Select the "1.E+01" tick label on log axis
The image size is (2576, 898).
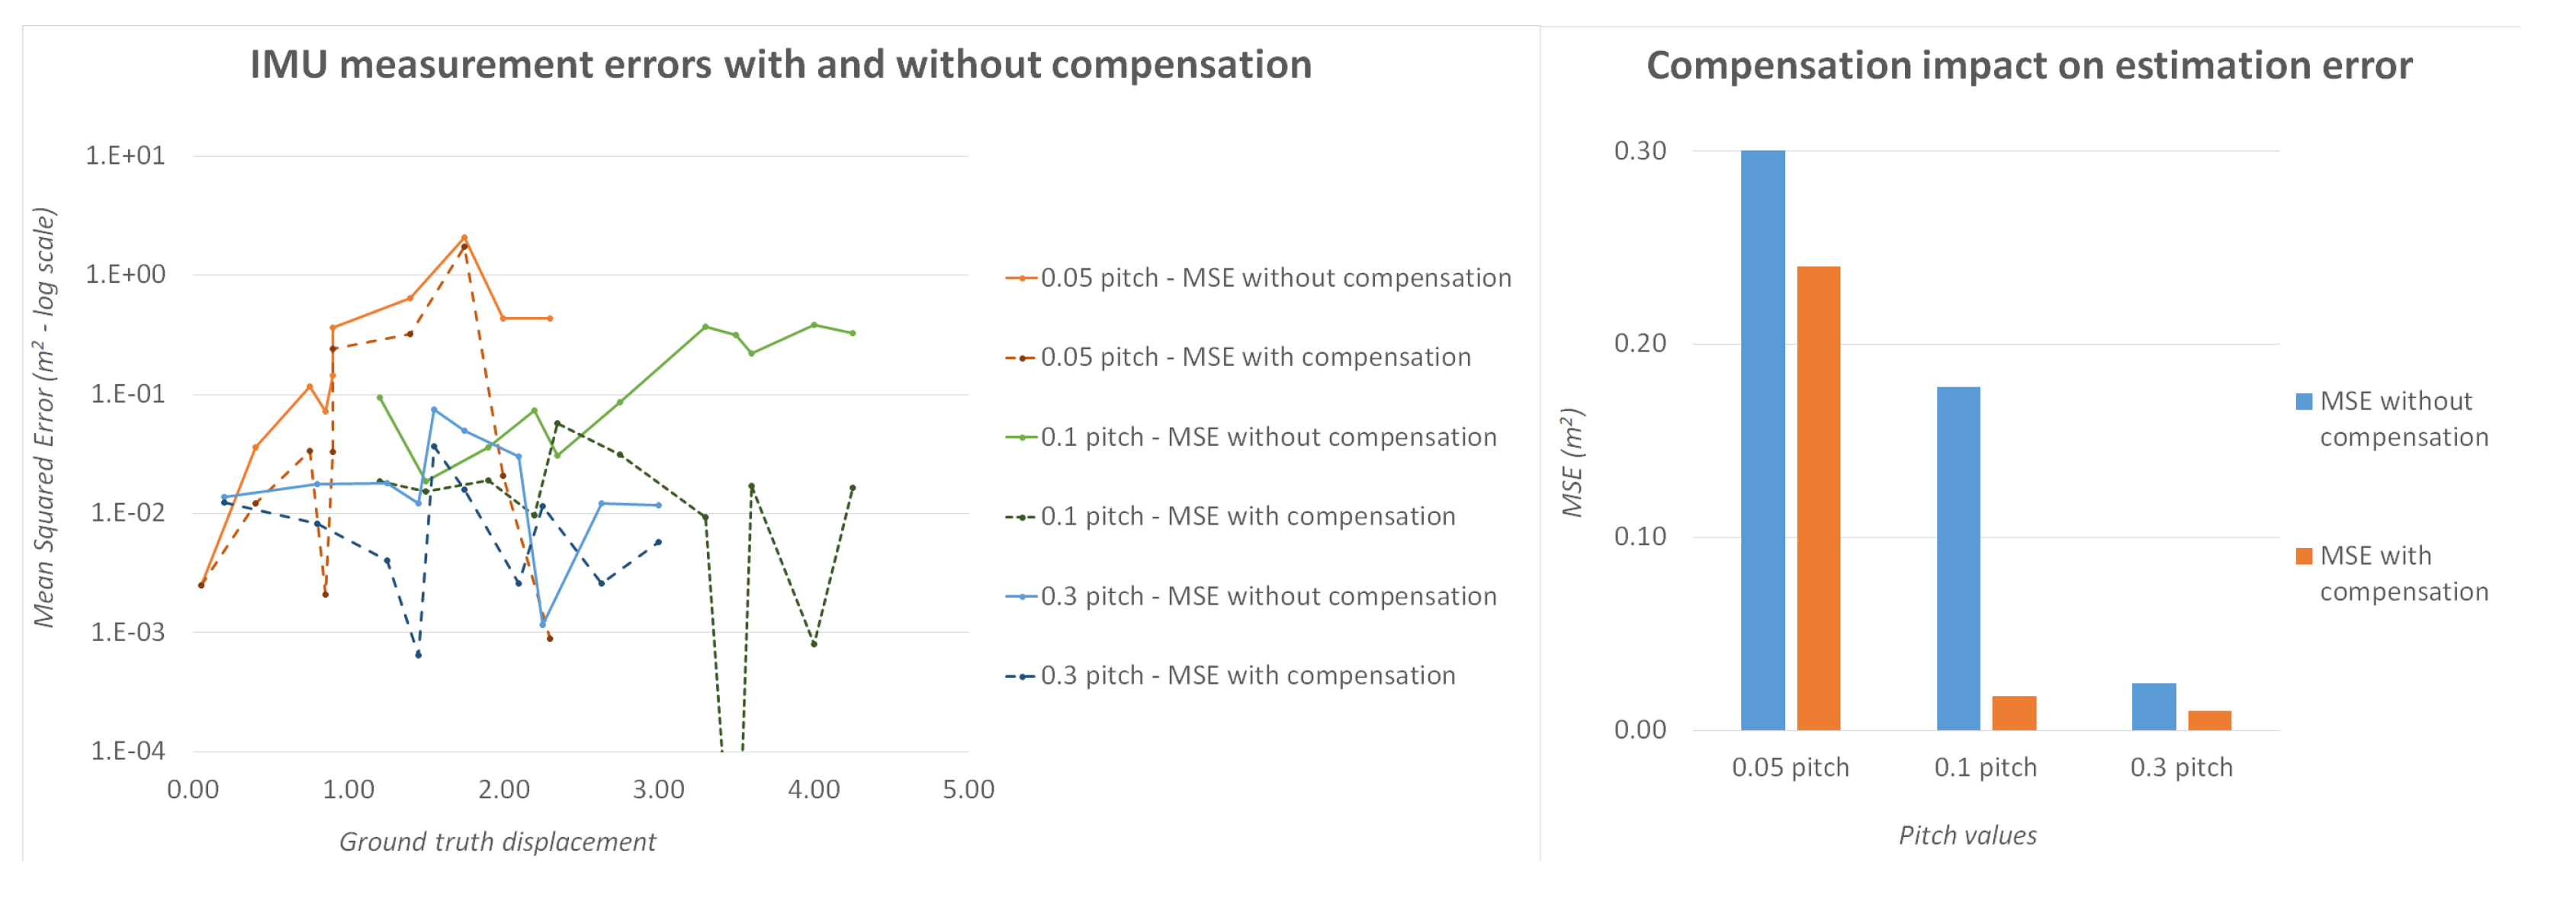tap(125, 155)
